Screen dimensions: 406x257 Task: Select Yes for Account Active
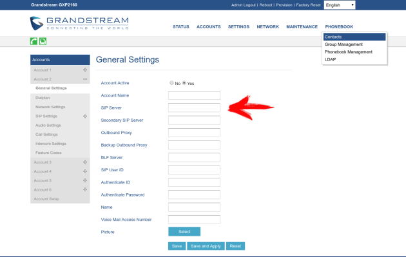(x=184, y=83)
